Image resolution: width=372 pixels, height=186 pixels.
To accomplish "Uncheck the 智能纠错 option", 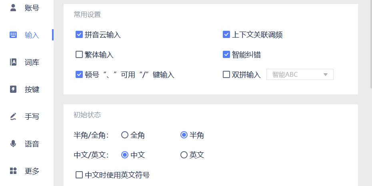I will coord(226,54).
